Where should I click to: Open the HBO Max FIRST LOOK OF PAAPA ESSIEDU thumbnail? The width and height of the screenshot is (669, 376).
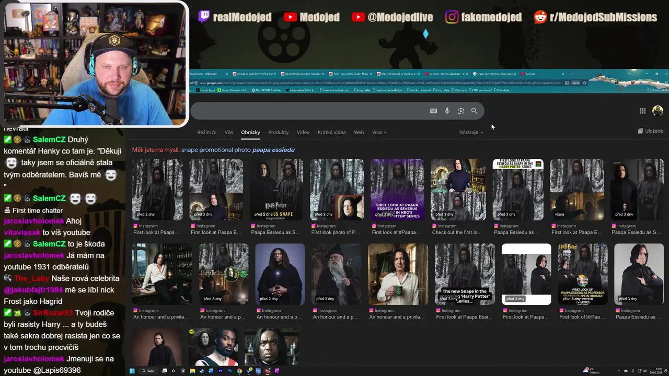click(x=583, y=274)
